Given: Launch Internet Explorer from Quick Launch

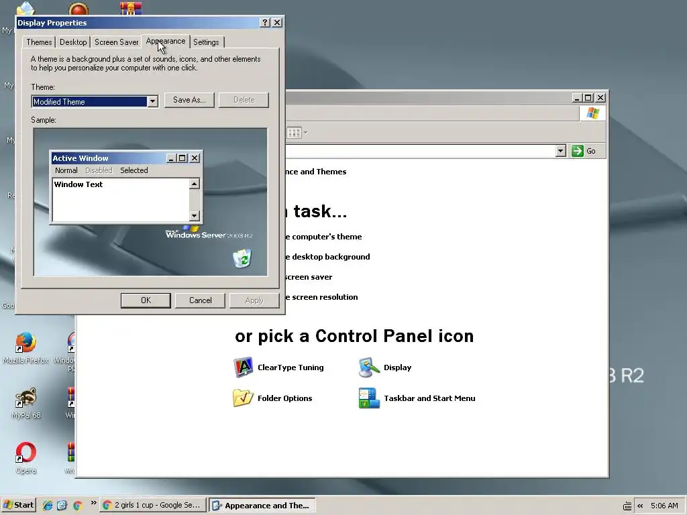Looking at the screenshot, I should pos(48,506).
